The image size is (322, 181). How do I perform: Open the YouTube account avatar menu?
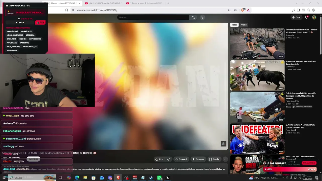[314, 17]
